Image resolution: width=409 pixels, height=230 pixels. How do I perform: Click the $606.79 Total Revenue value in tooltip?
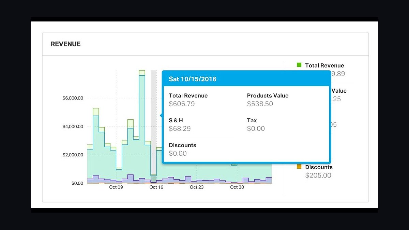[x=182, y=104]
